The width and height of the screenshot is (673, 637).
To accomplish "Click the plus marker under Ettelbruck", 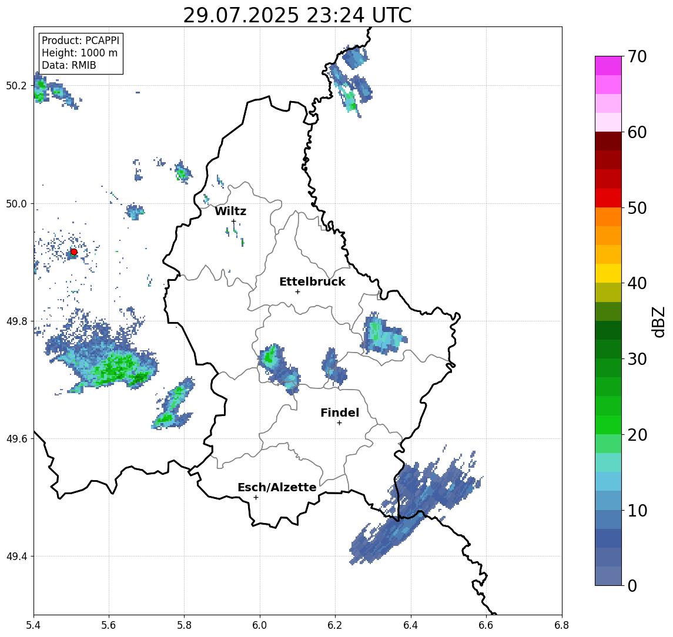I will tap(297, 292).
